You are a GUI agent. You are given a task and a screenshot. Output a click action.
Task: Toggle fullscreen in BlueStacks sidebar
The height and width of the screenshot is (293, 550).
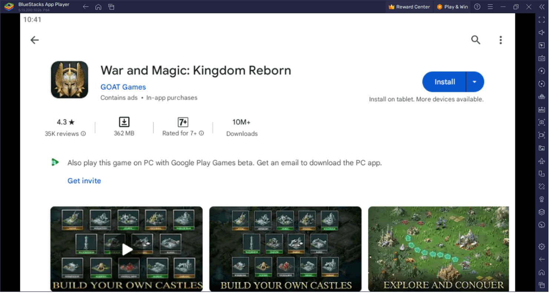pyautogui.click(x=541, y=20)
